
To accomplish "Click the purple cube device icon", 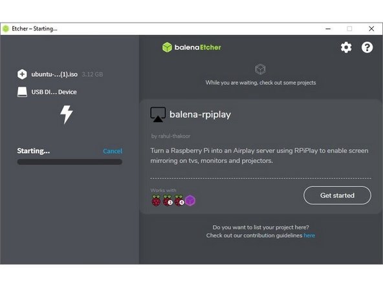I will [190, 200].
